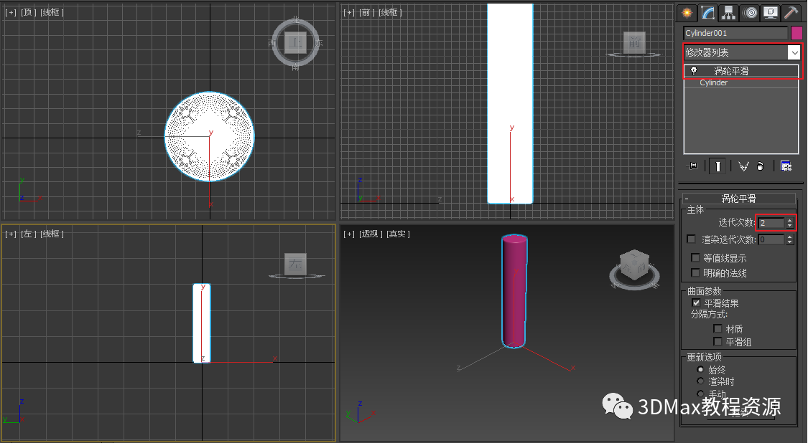
Task: Open the [左] view label menu
Action: tap(28, 234)
